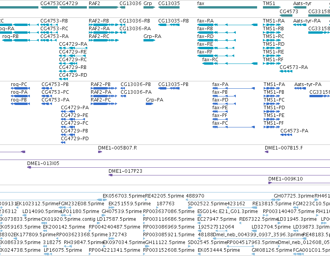The width and height of the screenshot is (330, 256).
Task: Click the Grp gene glyph
Action: pyautogui.click(x=149, y=7)
